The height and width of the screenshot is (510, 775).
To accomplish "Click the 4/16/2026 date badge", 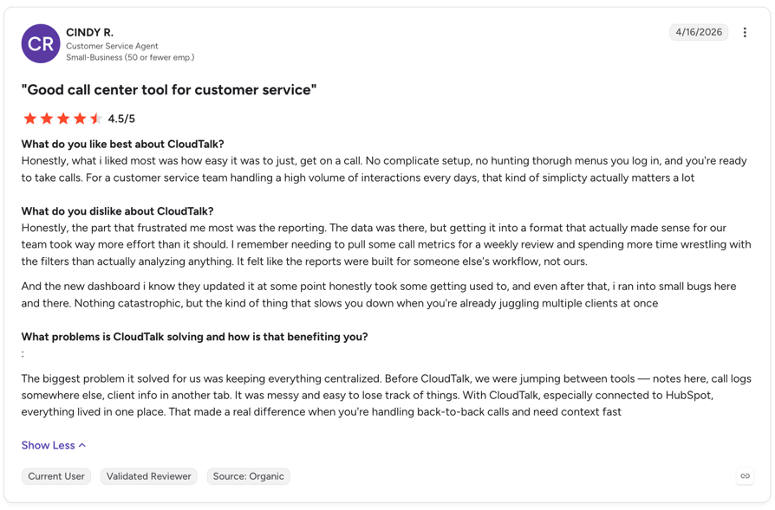I will [x=699, y=32].
